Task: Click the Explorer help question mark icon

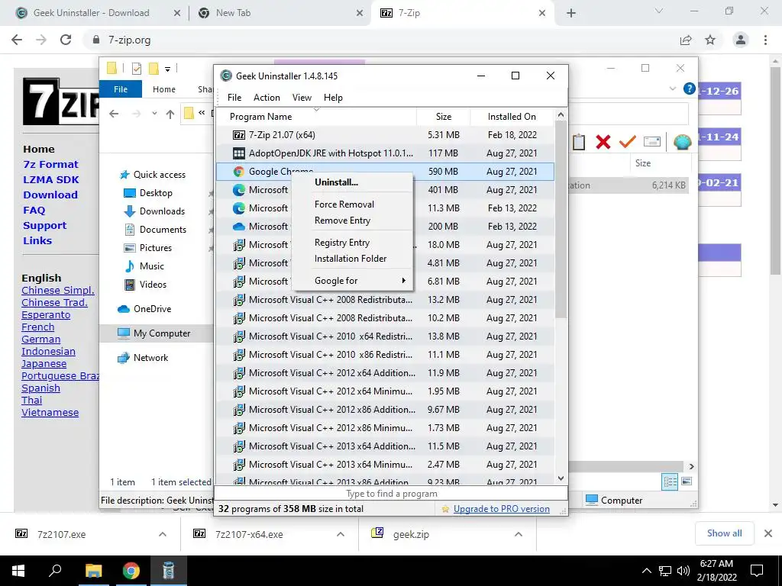Action: click(x=689, y=89)
